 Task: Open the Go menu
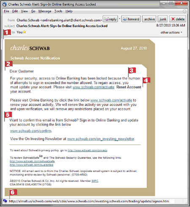pyautogui.click(x=33, y=11)
